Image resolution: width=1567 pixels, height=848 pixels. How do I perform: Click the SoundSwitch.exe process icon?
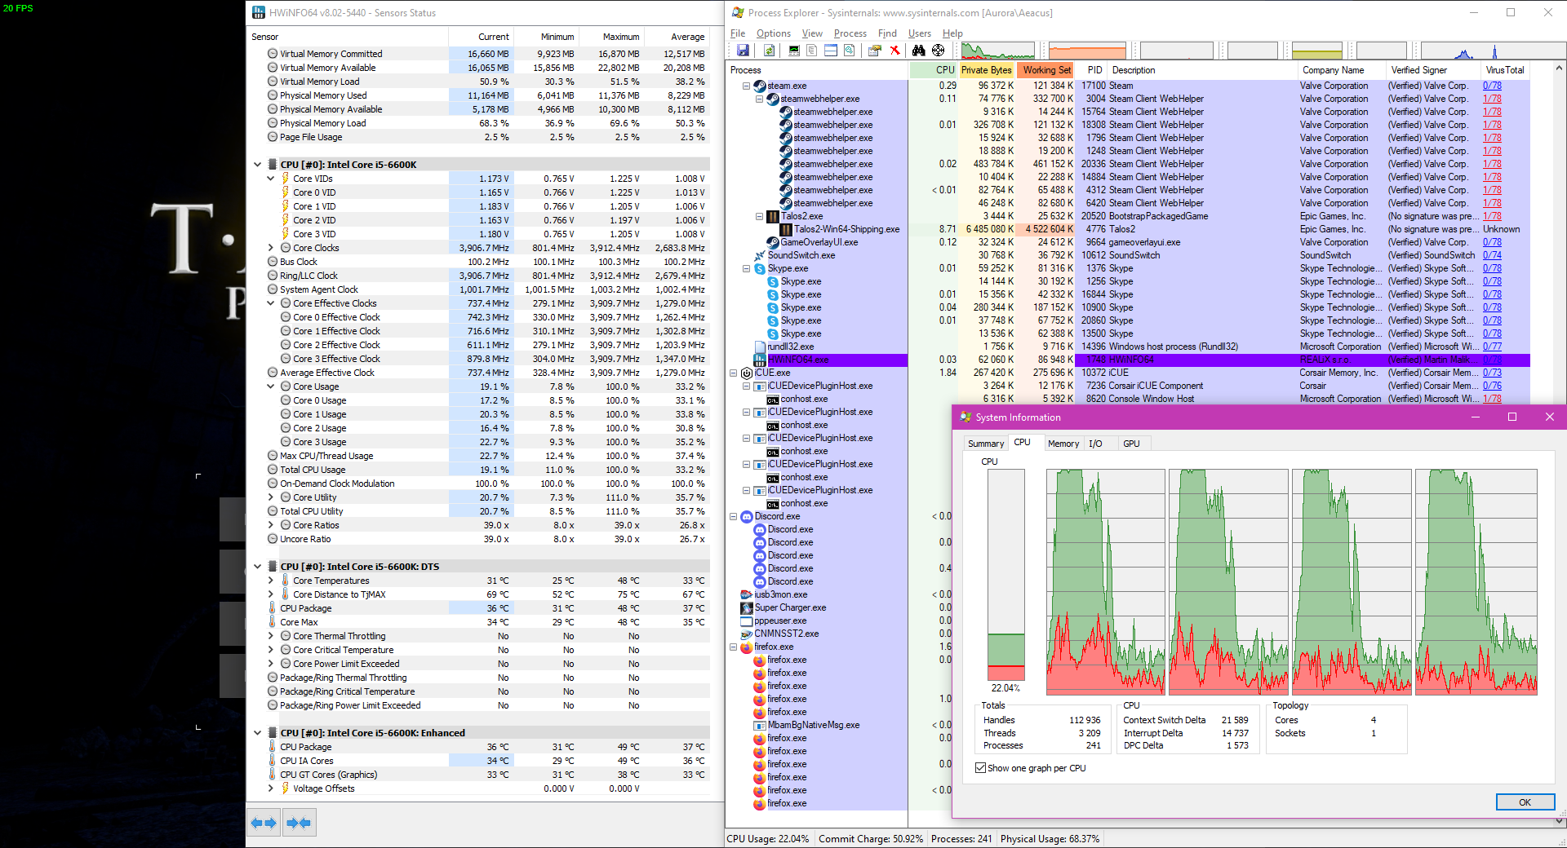760,255
